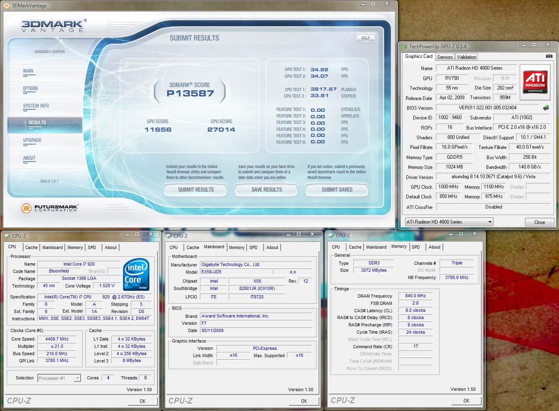The height and width of the screenshot is (411, 559).
Task: Open Cache tab in right CPU-Z window
Action: pos(355,247)
